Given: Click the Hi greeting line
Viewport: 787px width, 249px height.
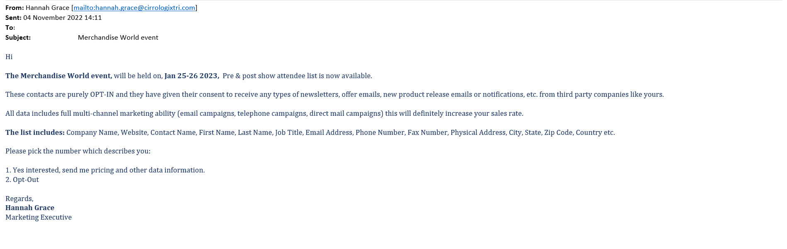Looking at the screenshot, I should (x=9, y=57).
